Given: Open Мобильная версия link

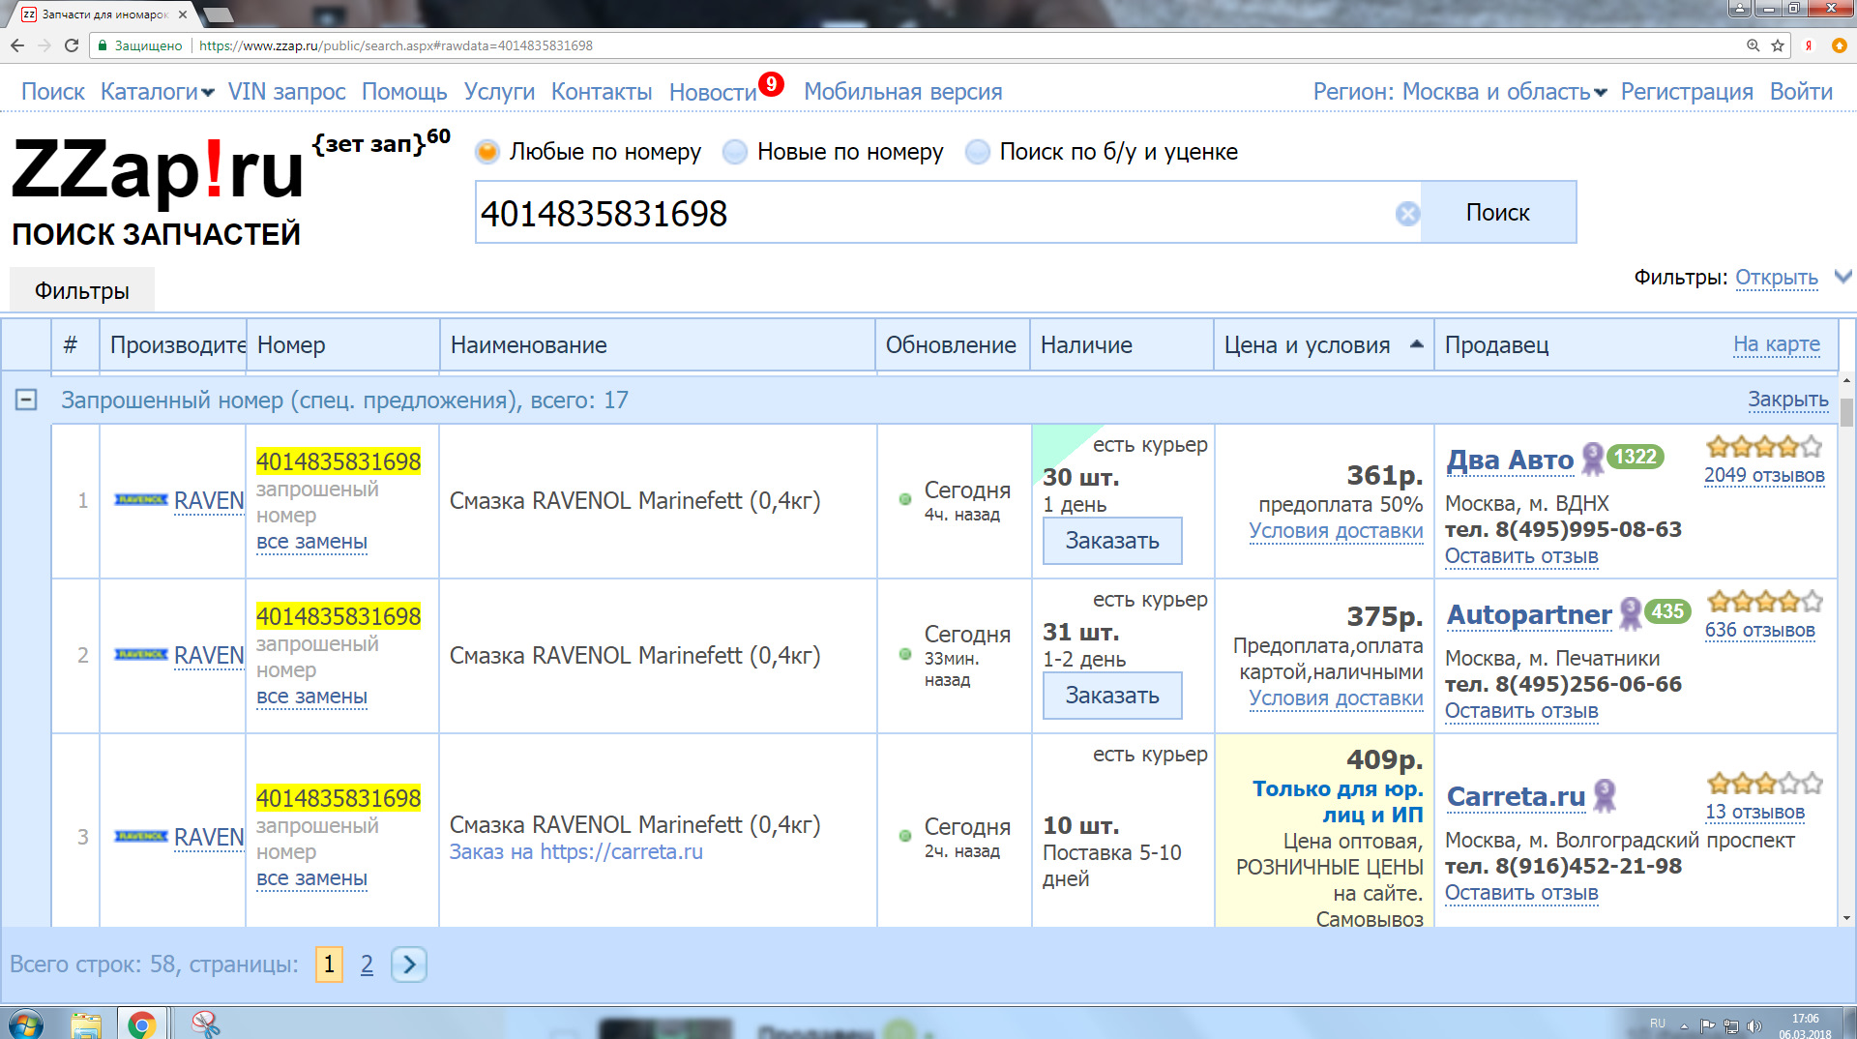Looking at the screenshot, I should (903, 92).
